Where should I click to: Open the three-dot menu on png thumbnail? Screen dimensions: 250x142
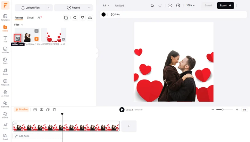pos(36,31)
